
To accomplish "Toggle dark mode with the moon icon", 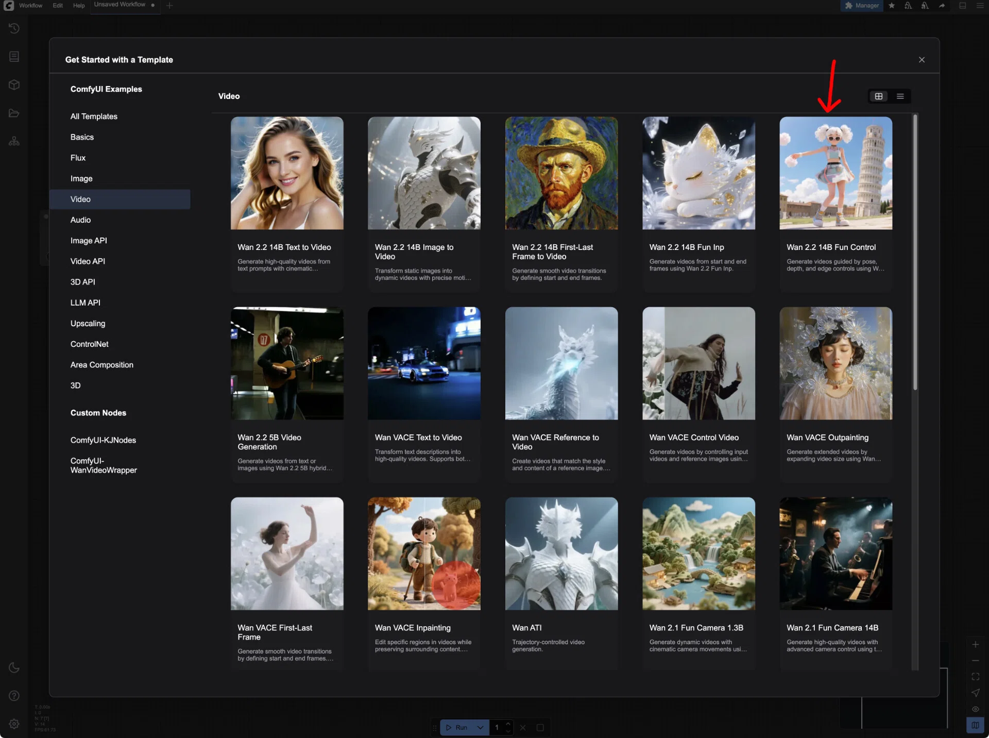I will click(x=14, y=668).
